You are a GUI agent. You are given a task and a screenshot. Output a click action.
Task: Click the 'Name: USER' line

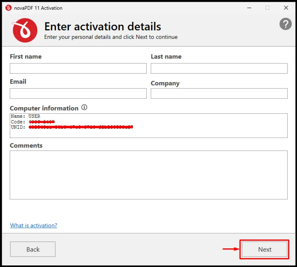(x=26, y=116)
